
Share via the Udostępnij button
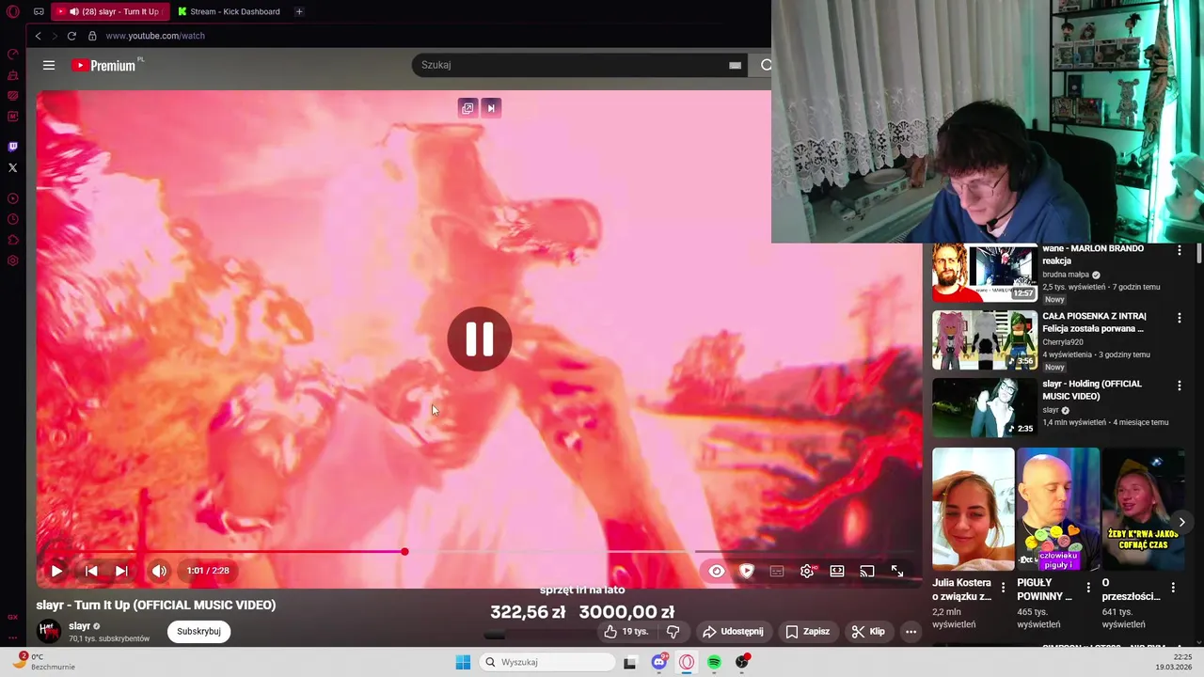[x=734, y=632]
